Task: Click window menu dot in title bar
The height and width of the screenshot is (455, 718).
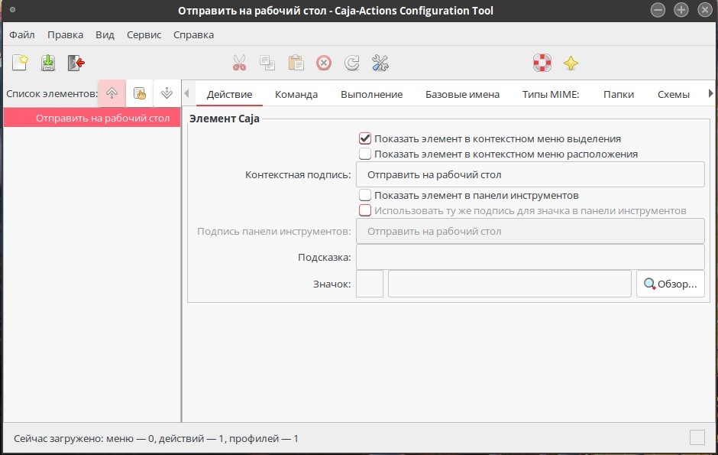Action: (x=12, y=9)
